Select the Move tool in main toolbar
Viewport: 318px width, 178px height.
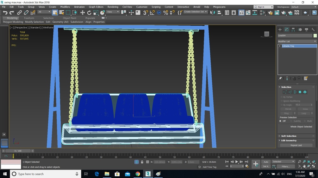click(x=82, y=13)
